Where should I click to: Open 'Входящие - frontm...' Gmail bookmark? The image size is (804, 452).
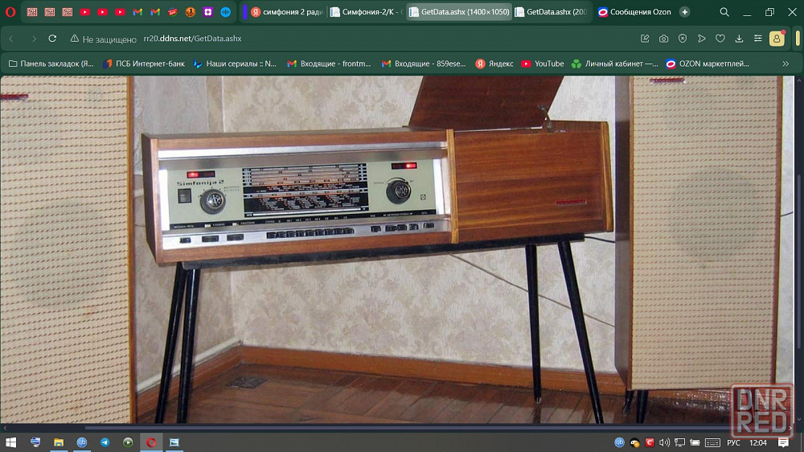(x=329, y=64)
